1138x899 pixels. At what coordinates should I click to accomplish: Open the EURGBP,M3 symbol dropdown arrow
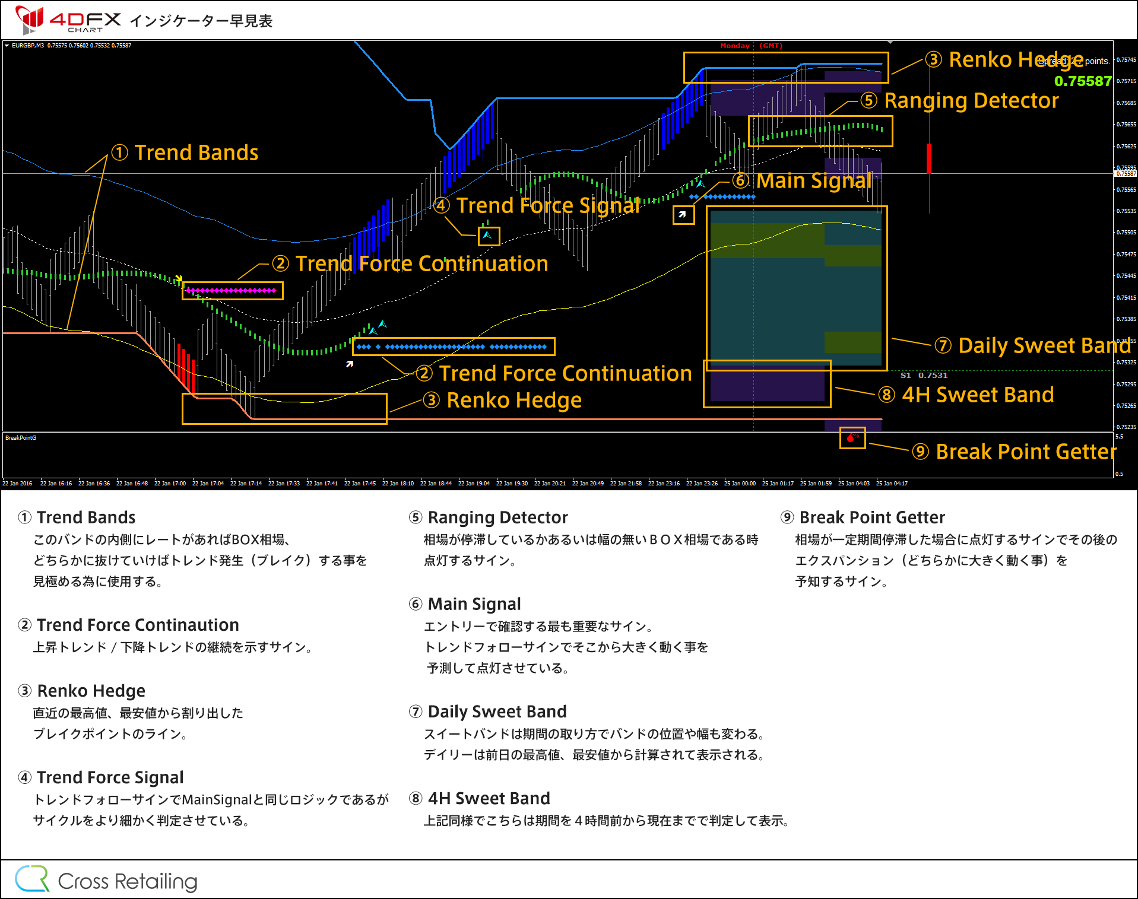tap(7, 46)
